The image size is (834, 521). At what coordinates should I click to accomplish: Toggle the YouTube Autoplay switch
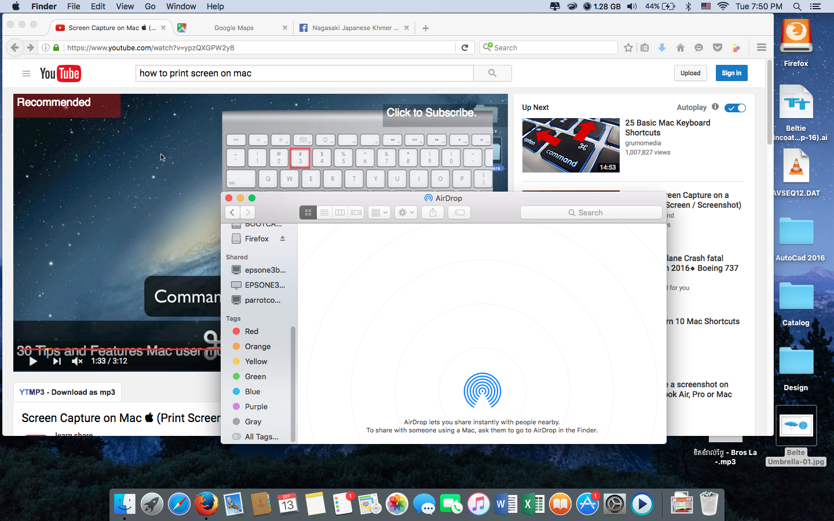[735, 108]
